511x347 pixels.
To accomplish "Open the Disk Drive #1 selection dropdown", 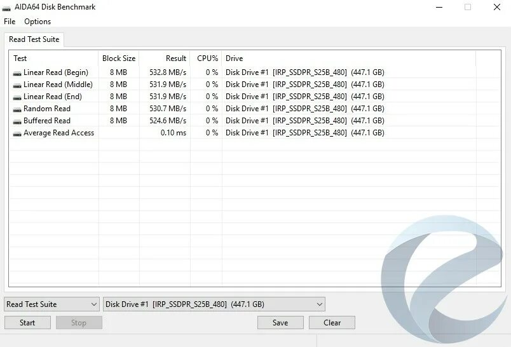I will tap(214, 304).
